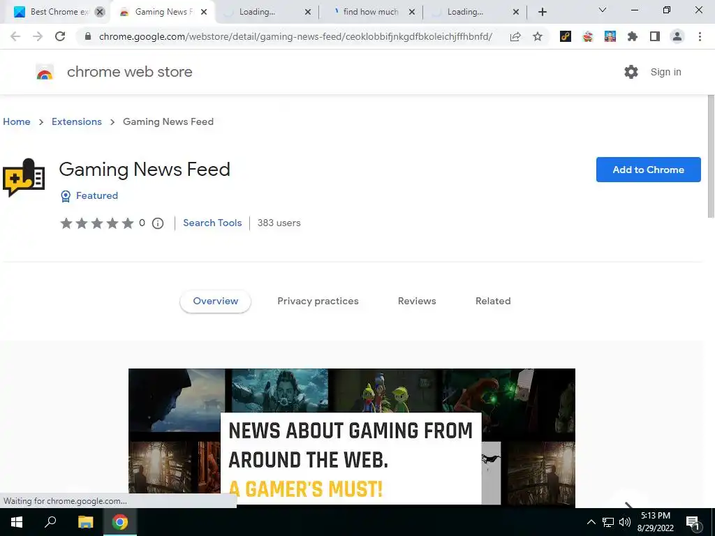Click the Featured badge icon

pyautogui.click(x=66, y=196)
